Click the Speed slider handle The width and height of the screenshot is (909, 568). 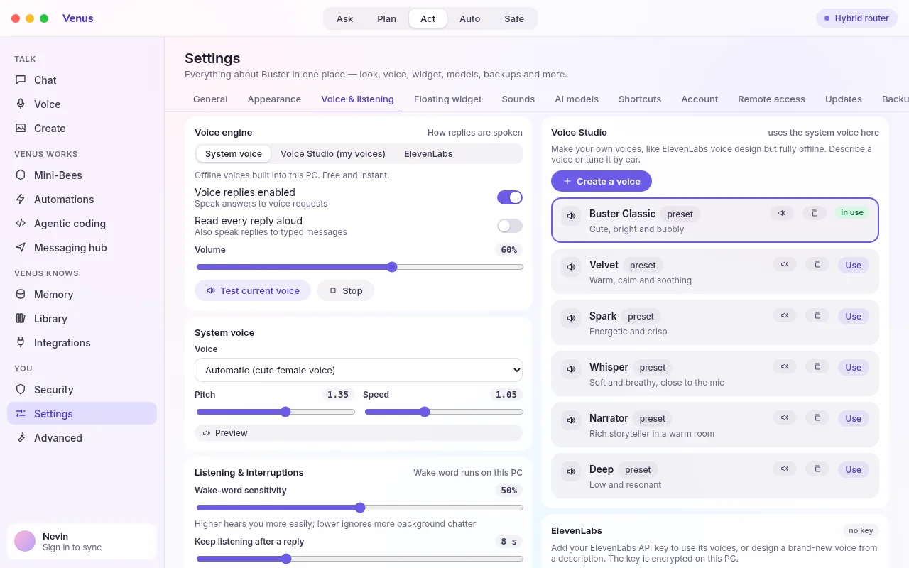click(425, 412)
